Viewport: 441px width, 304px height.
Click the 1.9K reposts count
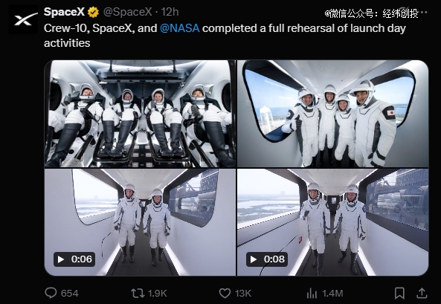pyautogui.click(x=158, y=294)
